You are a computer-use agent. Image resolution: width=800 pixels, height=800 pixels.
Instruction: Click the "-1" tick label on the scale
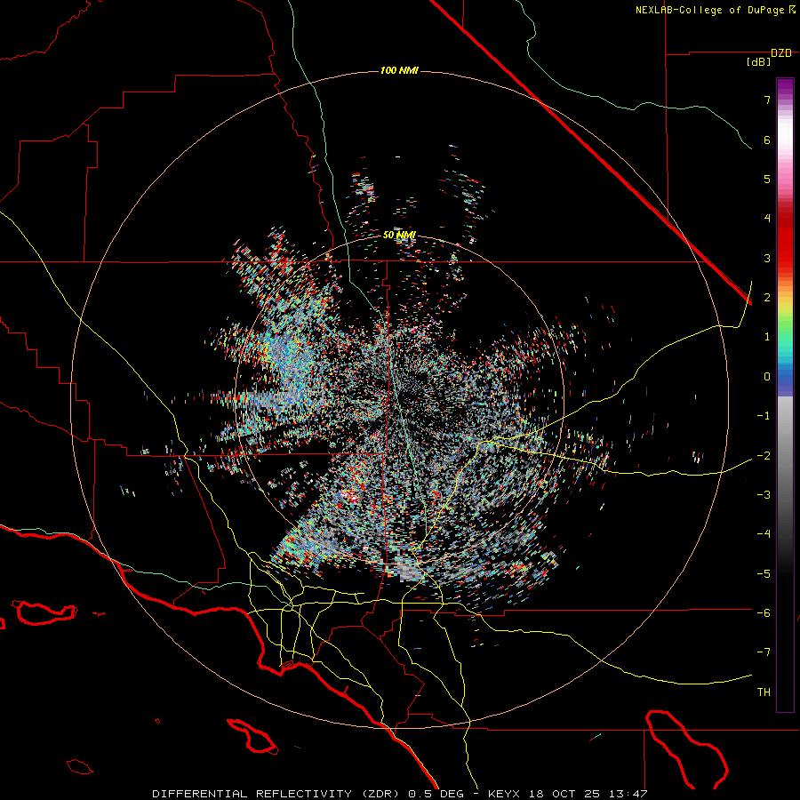pyautogui.click(x=764, y=416)
